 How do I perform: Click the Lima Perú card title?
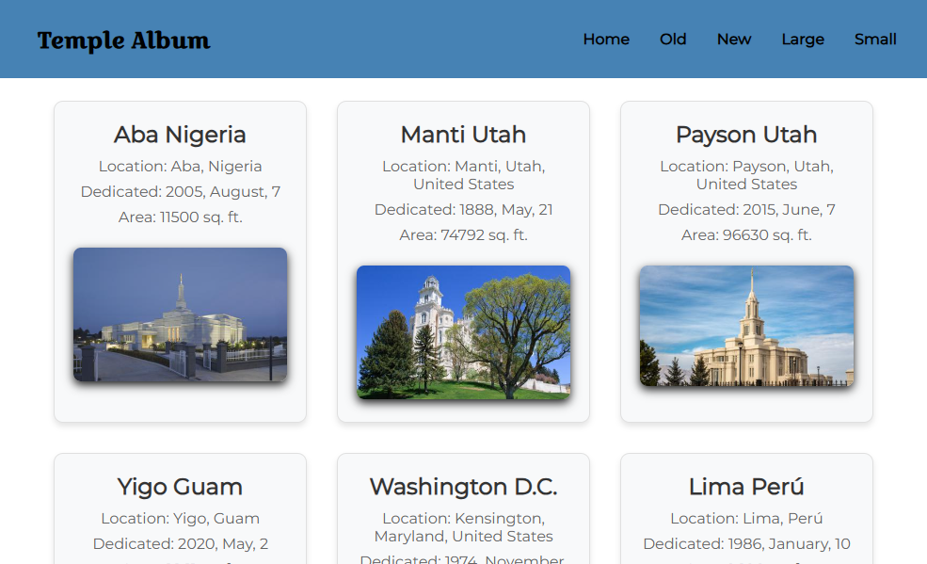[x=746, y=487]
